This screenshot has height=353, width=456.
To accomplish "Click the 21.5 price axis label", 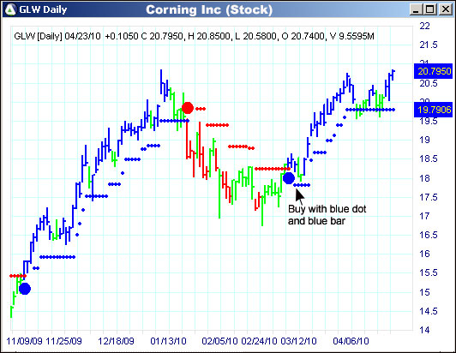I will (x=428, y=45).
